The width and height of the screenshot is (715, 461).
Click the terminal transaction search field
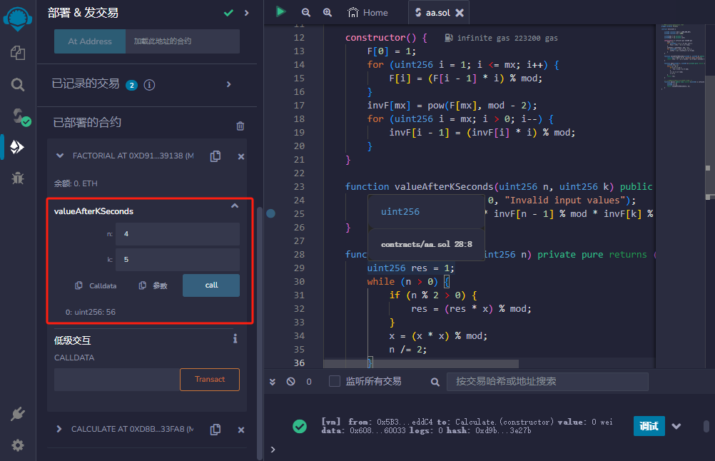(547, 382)
